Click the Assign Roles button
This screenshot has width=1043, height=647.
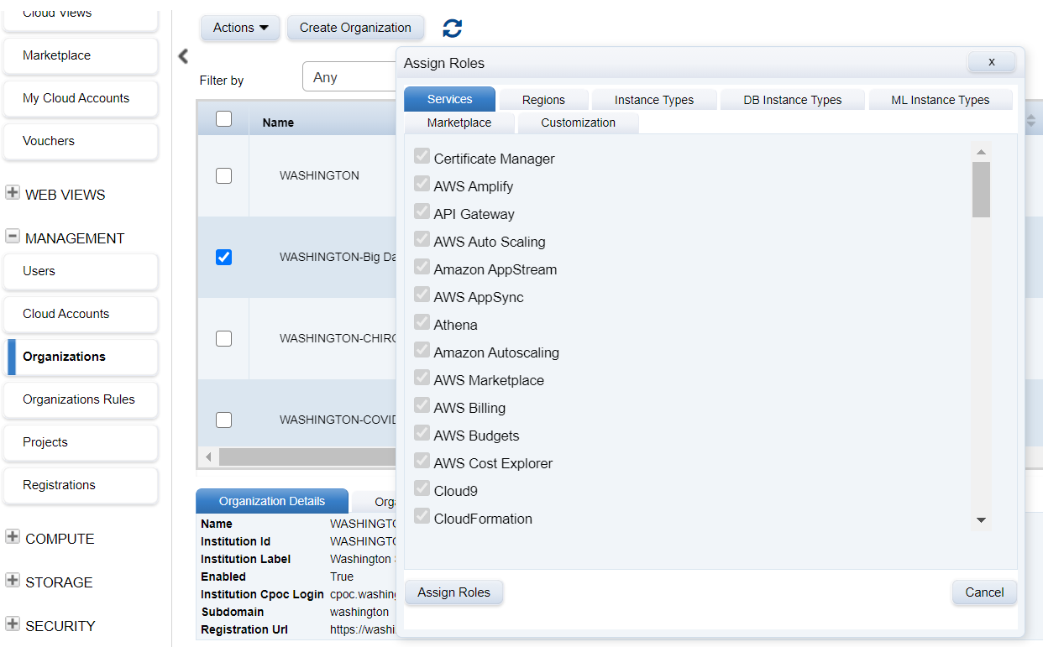click(453, 592)
